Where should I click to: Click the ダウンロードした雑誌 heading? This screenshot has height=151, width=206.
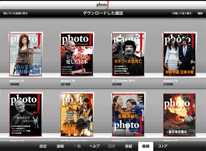point(103,13)
